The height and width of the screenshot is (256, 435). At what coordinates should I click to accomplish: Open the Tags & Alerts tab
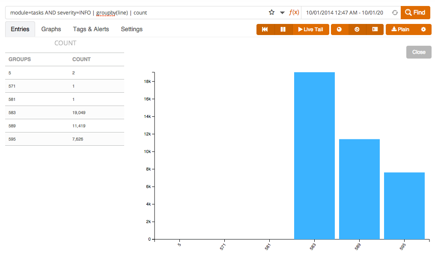pos(91,29)
